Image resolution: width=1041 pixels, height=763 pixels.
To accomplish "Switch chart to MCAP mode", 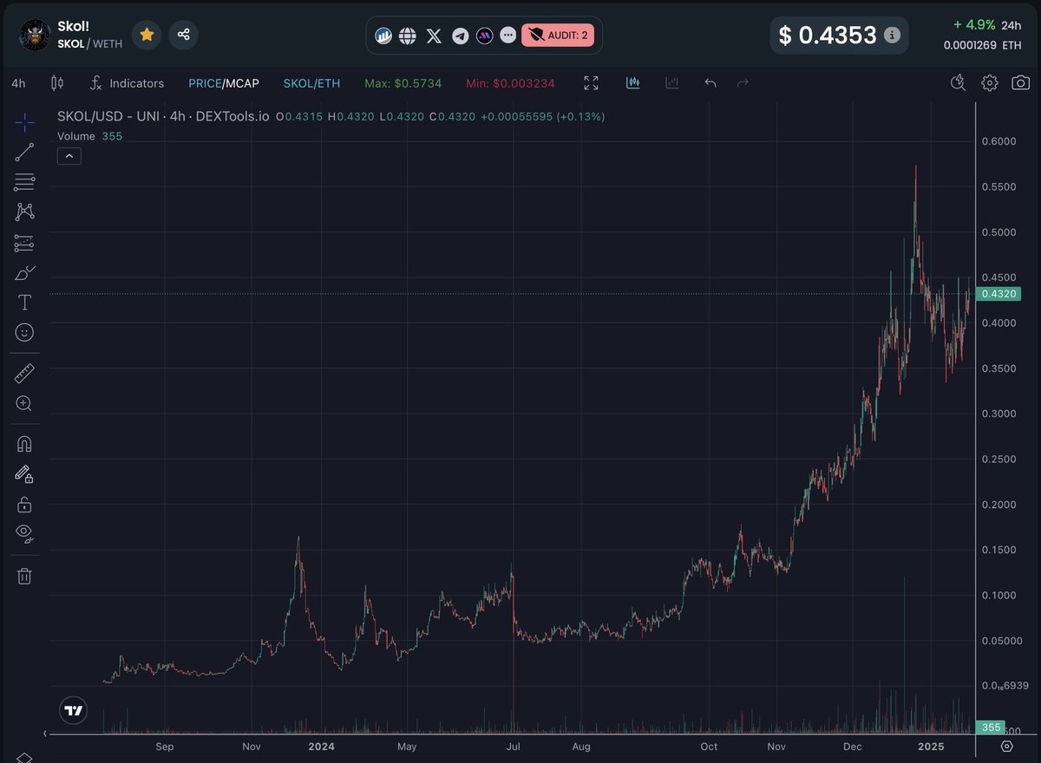I will pyautogui.click(x=242, y=83).
